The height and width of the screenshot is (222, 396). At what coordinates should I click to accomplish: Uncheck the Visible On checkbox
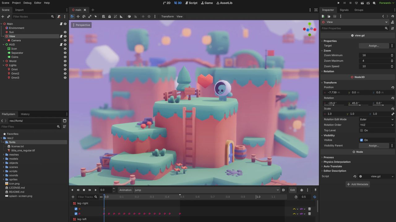pos(361,140)
